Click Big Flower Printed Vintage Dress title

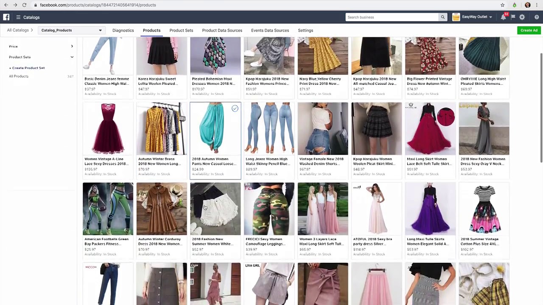pos(429,81)
